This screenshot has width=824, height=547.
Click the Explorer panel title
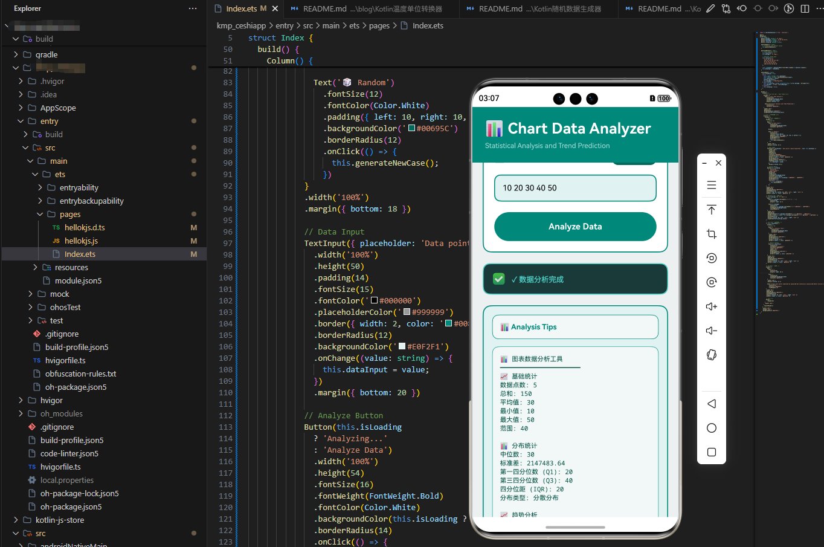click(27, 8)
